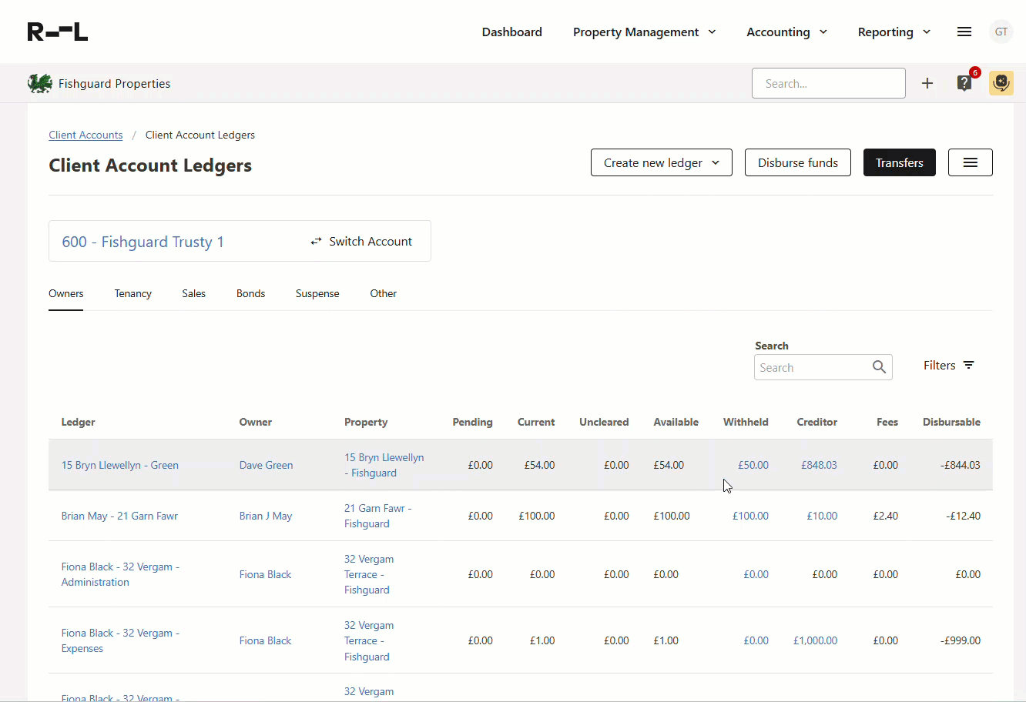The width and height of the screenshot is (1026, 702).
Task: Click the Transfers button
Action: click(899, 162)
